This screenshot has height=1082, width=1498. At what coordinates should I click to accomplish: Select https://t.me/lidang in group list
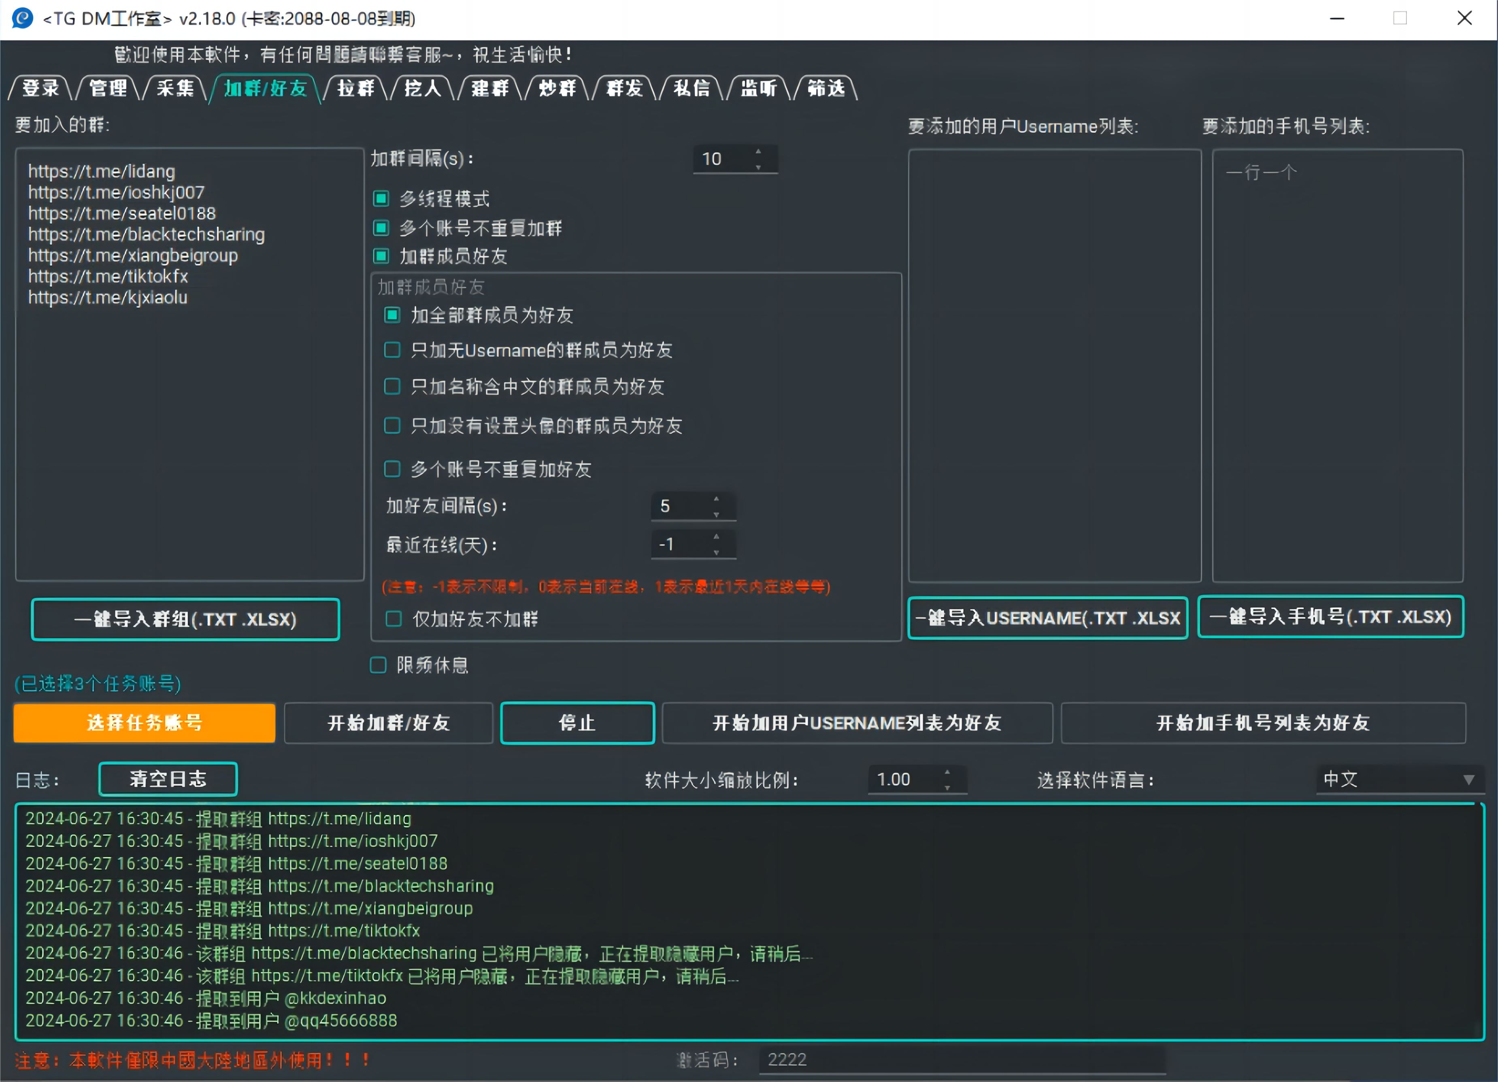click(102, 171)
